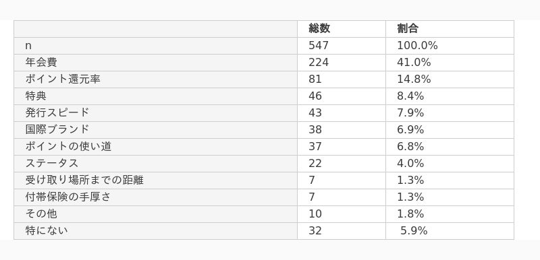Screen dimensions: 540x260
Task: Click the 受け取り場所までの距離 row label
Action: 84,181
